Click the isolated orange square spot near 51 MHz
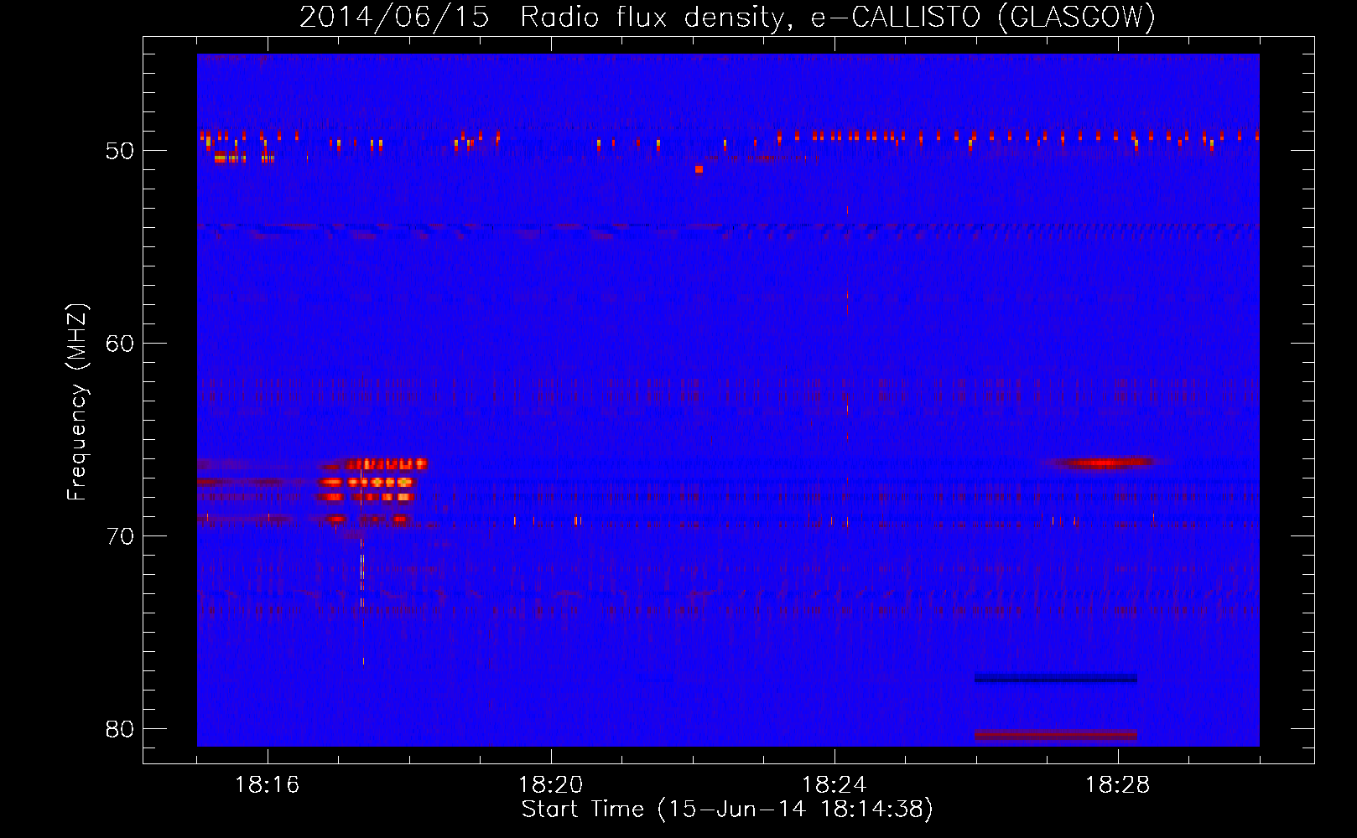 699,169
